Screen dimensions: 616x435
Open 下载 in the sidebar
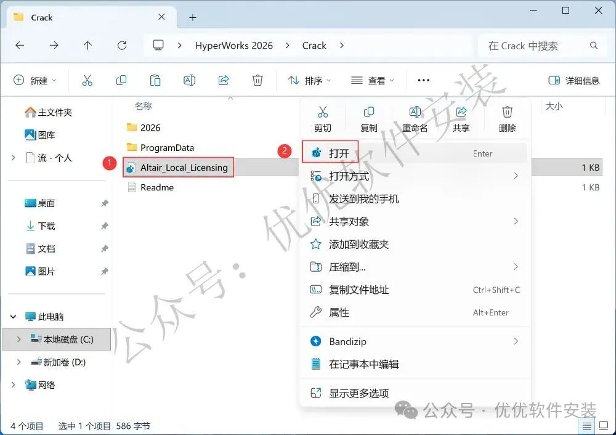pyautogui.click(x=39, y=226)
